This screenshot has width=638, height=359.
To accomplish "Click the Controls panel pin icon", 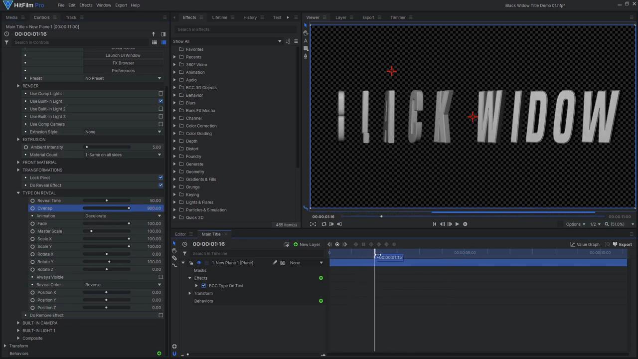I will point(154,34).
